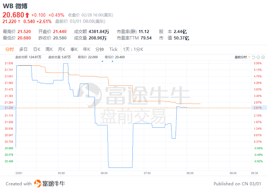267x191 pixels.
Task: Click the chart reset undo icon
Action: point(253,57)
